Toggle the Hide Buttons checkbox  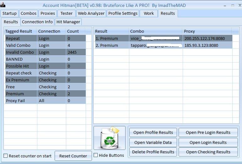coord(96,155)
